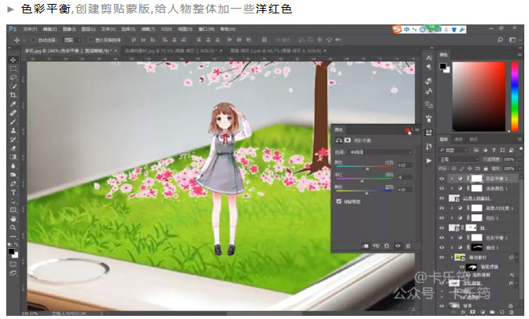Hide the 色阶 1 layer

(442, 218)
